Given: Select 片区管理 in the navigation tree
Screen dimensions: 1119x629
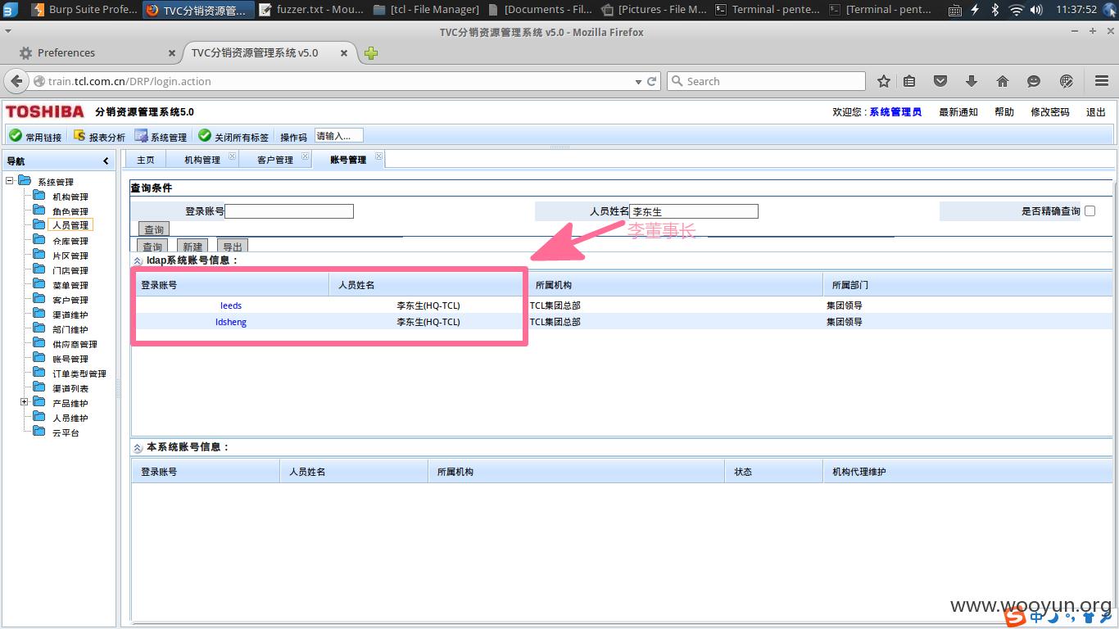Looking at the screenshot, I should tap(70, 256).
